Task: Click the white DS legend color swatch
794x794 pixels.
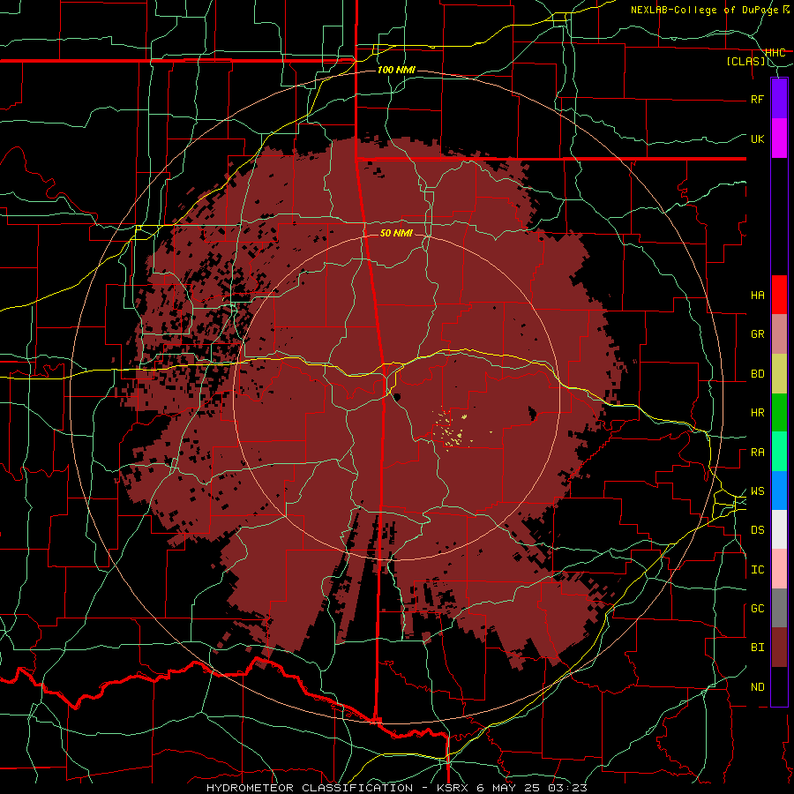Action: point(779,529)
